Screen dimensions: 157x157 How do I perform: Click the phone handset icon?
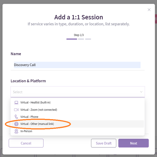click(16, 117)
